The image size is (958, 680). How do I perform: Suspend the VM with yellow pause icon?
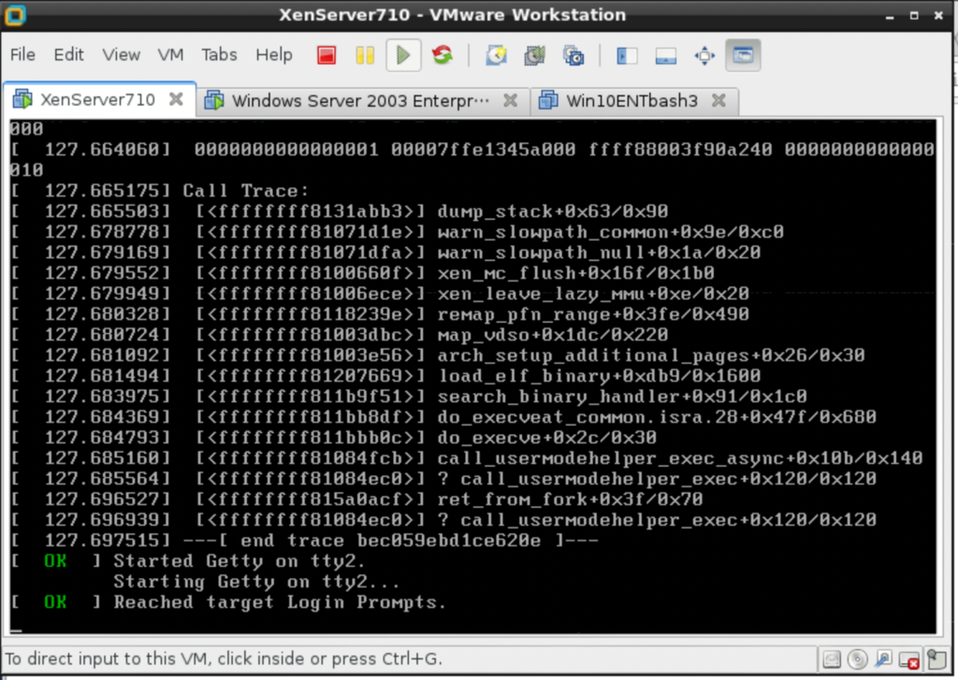(x=365, y=55)
